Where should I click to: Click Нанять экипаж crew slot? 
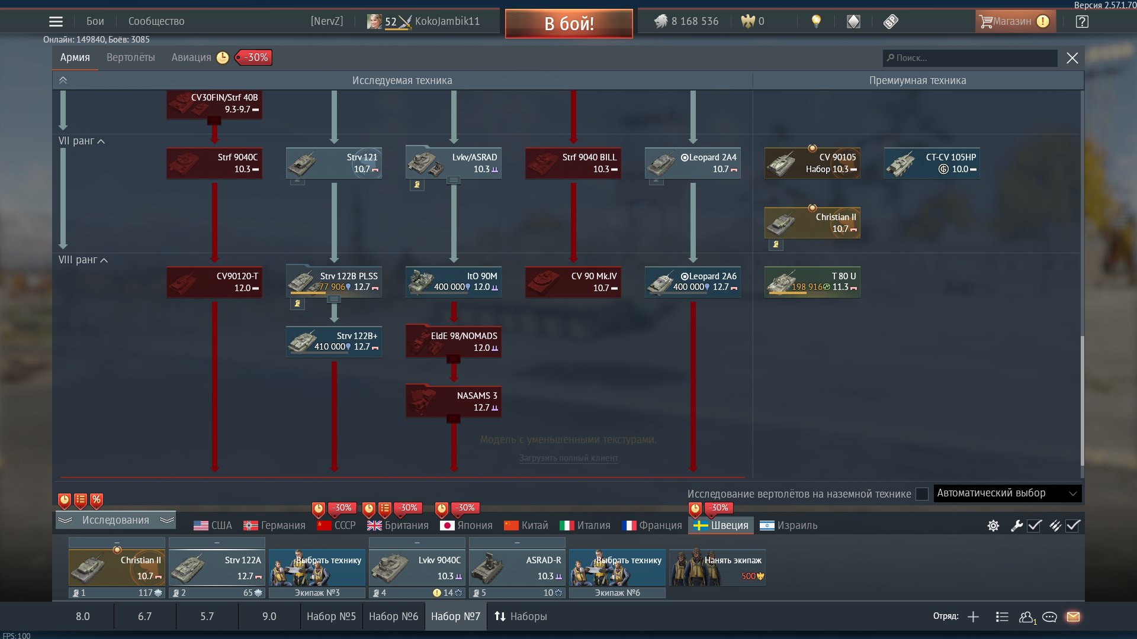click(x=717, y=567)
